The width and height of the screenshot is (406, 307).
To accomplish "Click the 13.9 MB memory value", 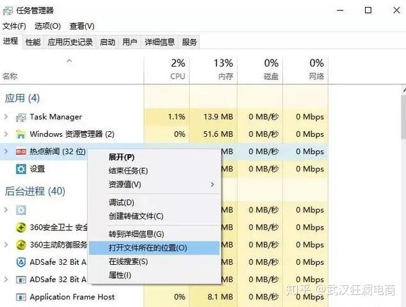I will (x=218, y=117).
